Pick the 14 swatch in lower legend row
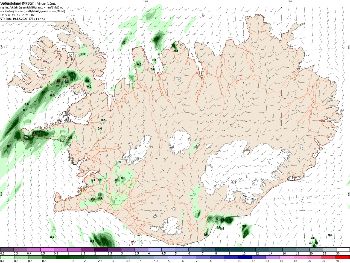This screenshot has height=263, width=350. pyautogui.click(x=273, y=257)
